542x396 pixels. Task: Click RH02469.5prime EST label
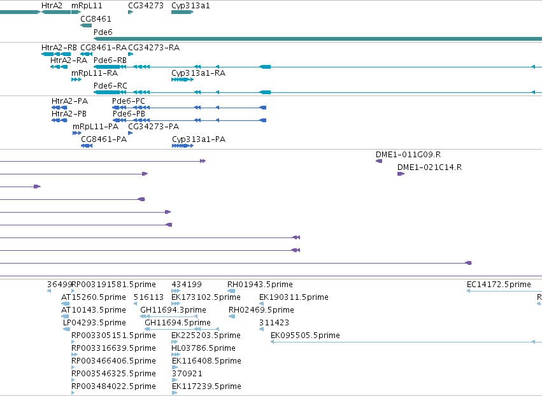(261, 310)
